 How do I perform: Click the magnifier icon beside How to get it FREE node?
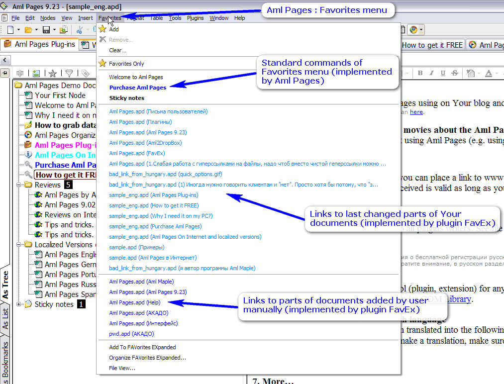pos(28,175)
